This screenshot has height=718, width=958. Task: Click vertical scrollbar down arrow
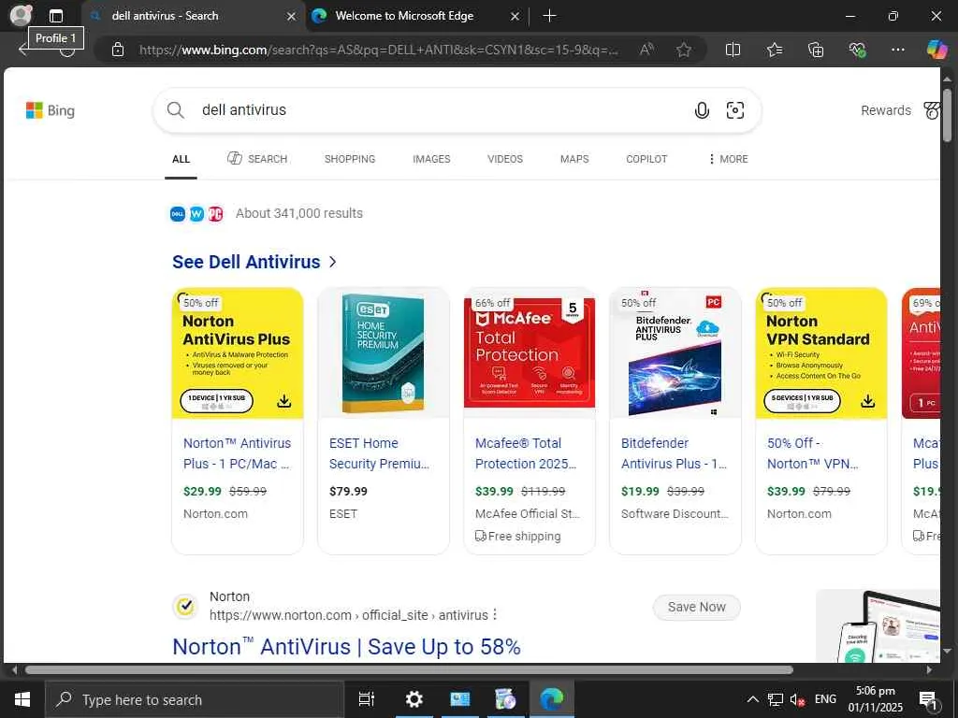point(947,652)
